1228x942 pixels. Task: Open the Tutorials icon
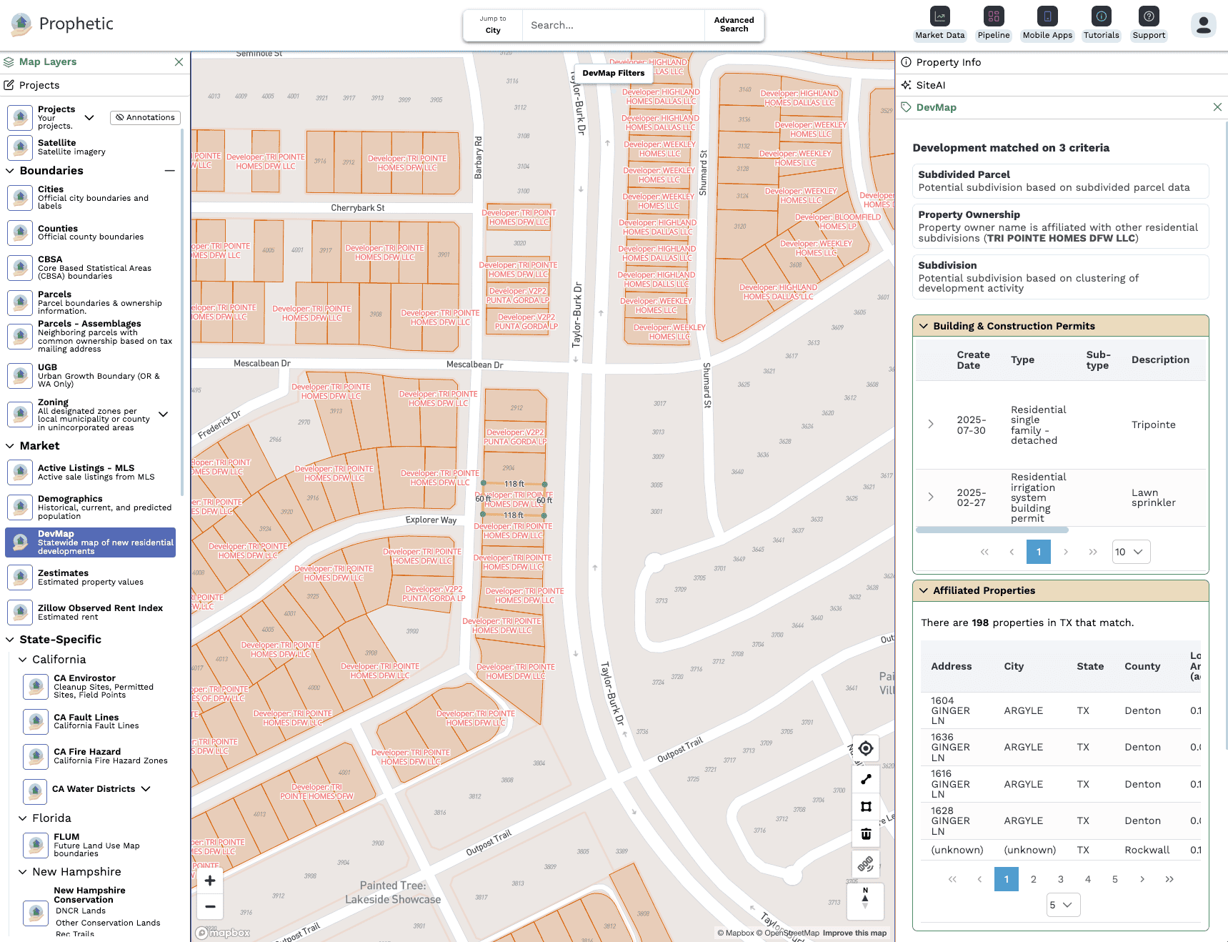[1101, 16]
